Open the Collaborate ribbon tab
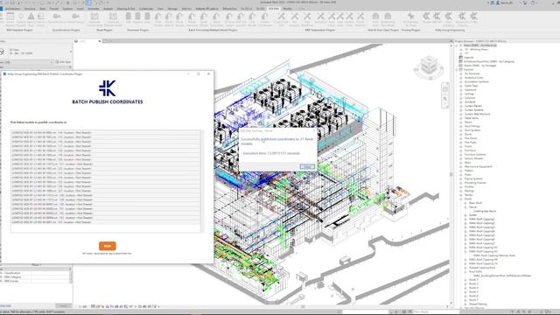Screen dimensions: 560x315 [146, 9]
